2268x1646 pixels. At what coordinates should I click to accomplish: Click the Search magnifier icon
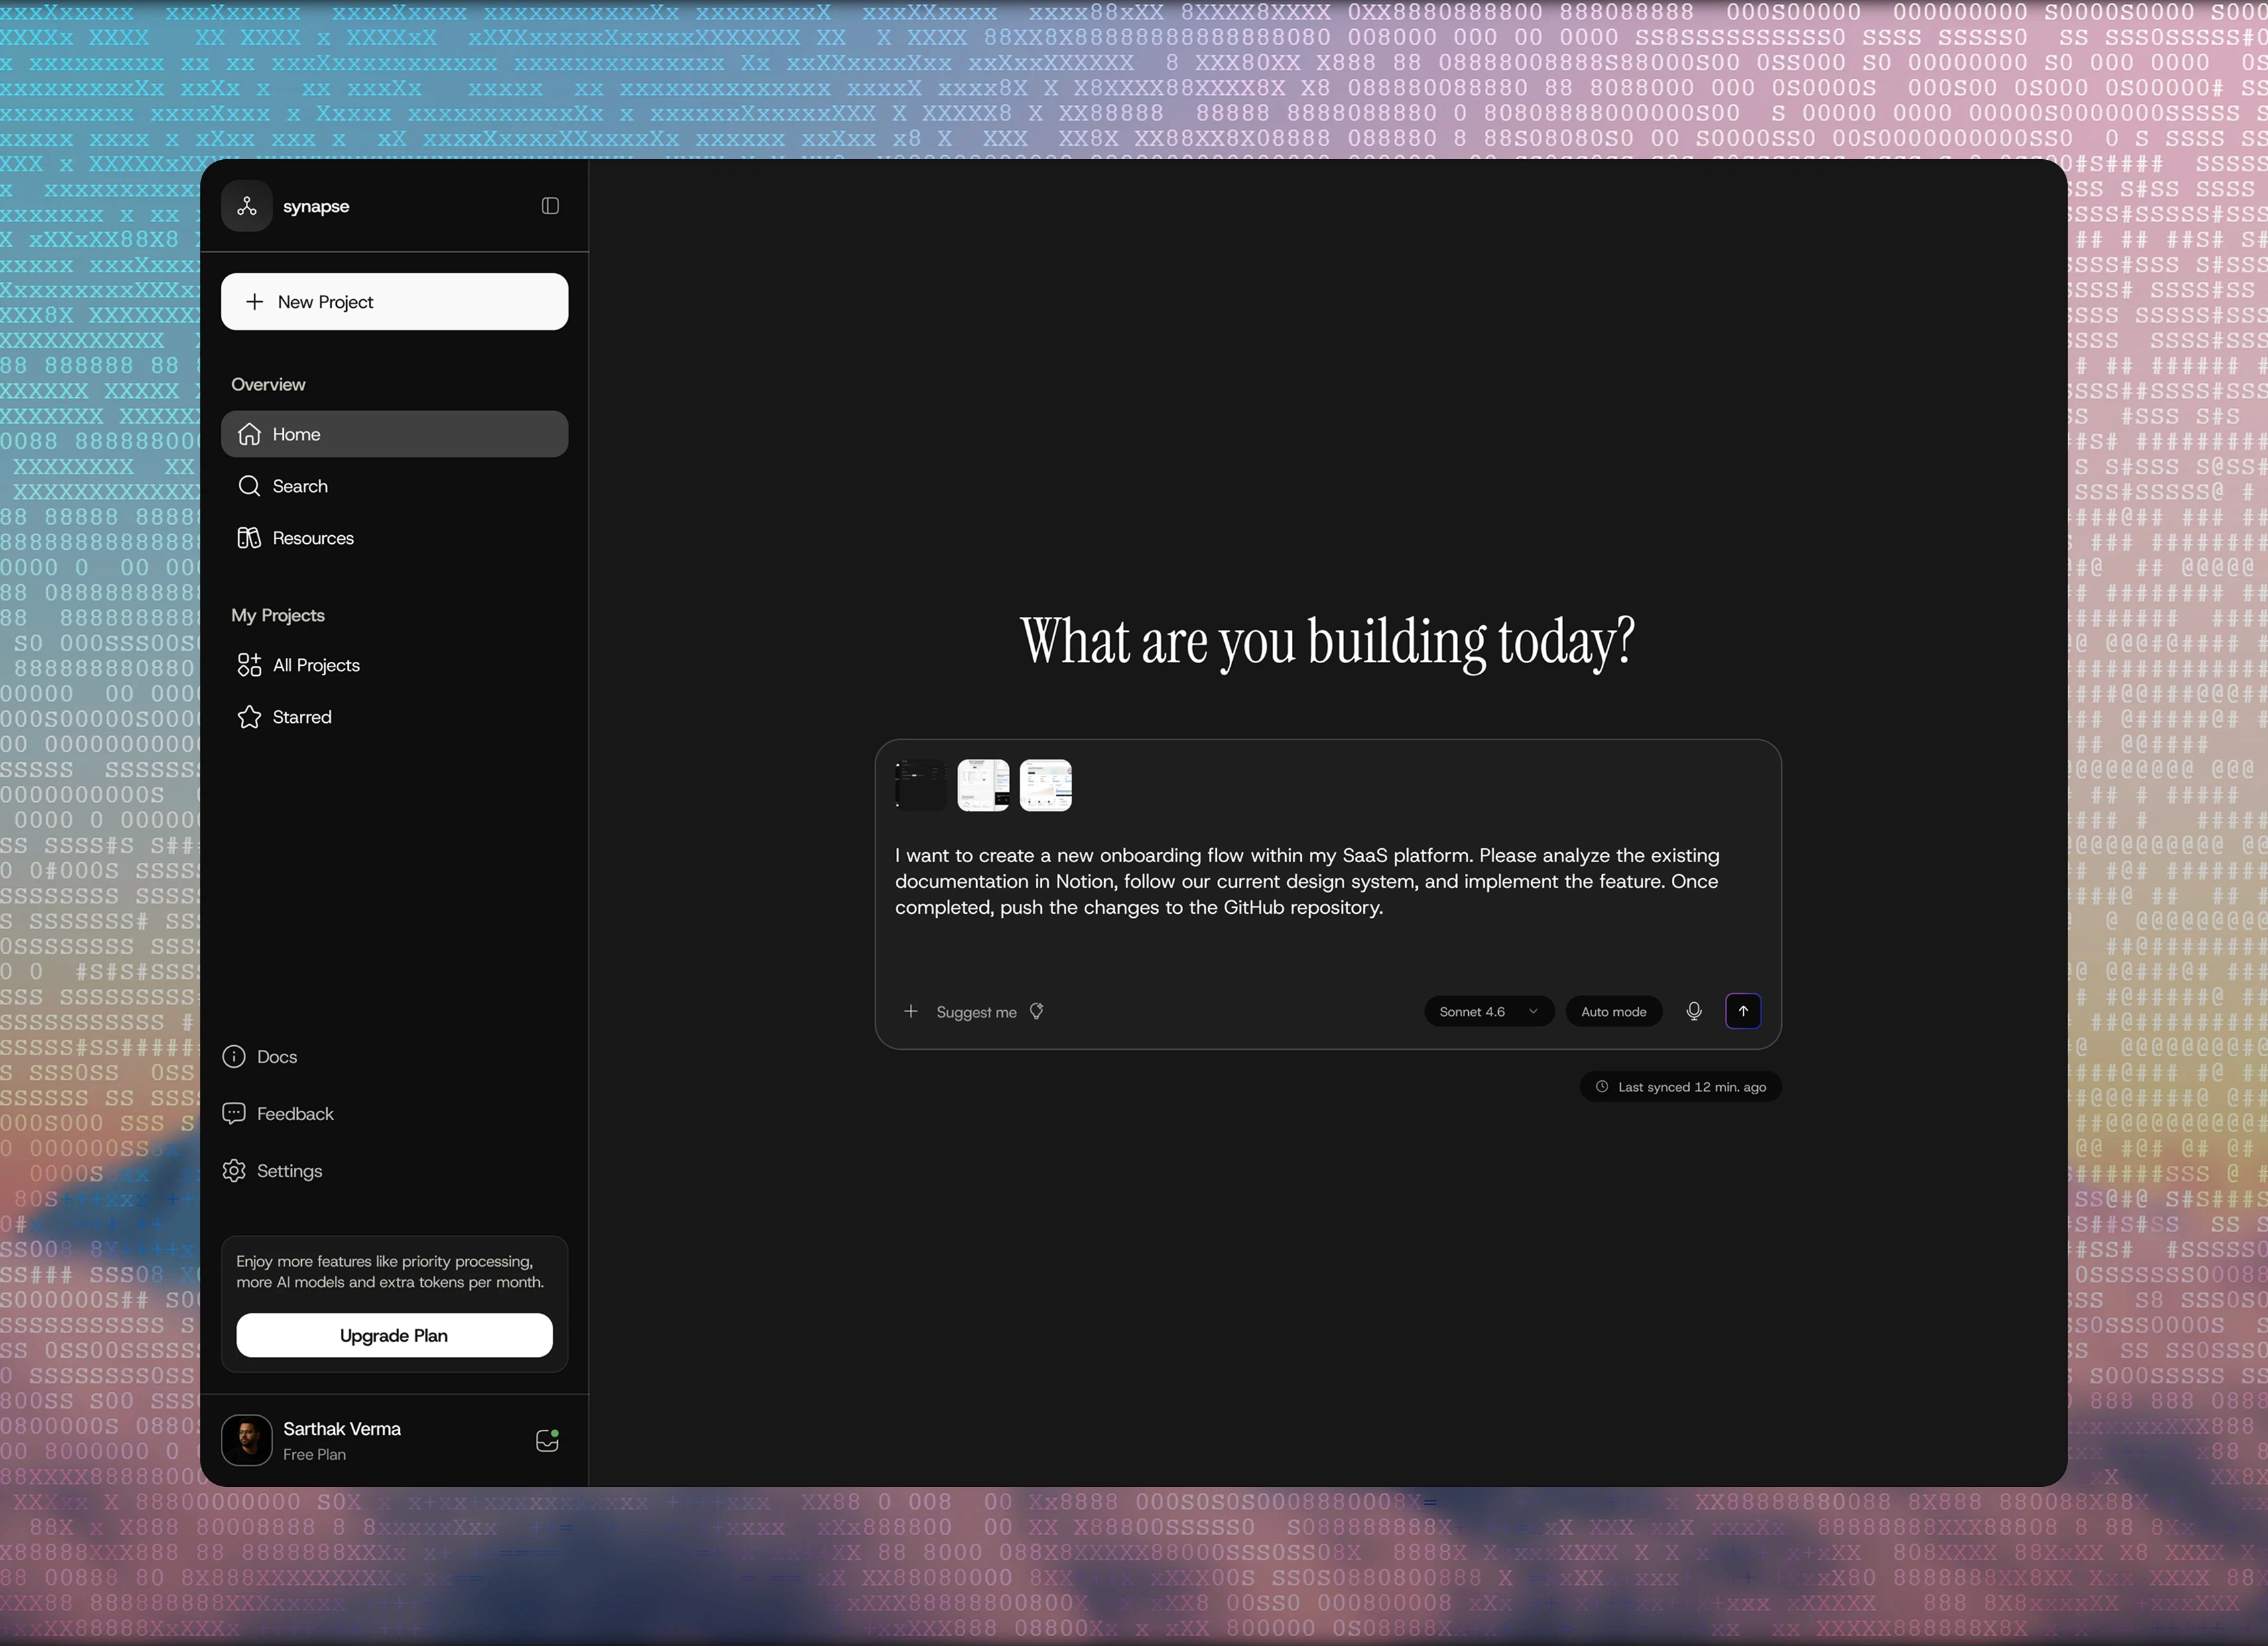(249, 486)
